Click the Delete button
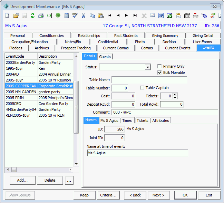This screenshot has height=203, width=224. [50, 180]
